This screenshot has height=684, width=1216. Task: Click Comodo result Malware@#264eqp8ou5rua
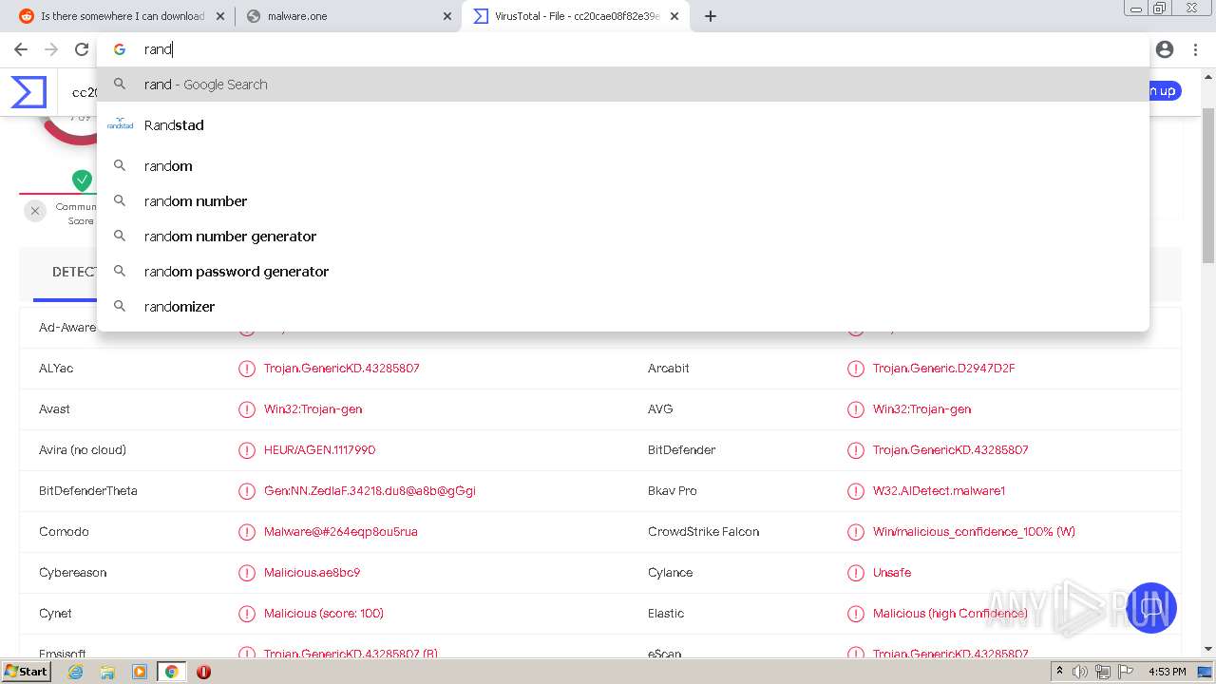(x=341, y=532)
